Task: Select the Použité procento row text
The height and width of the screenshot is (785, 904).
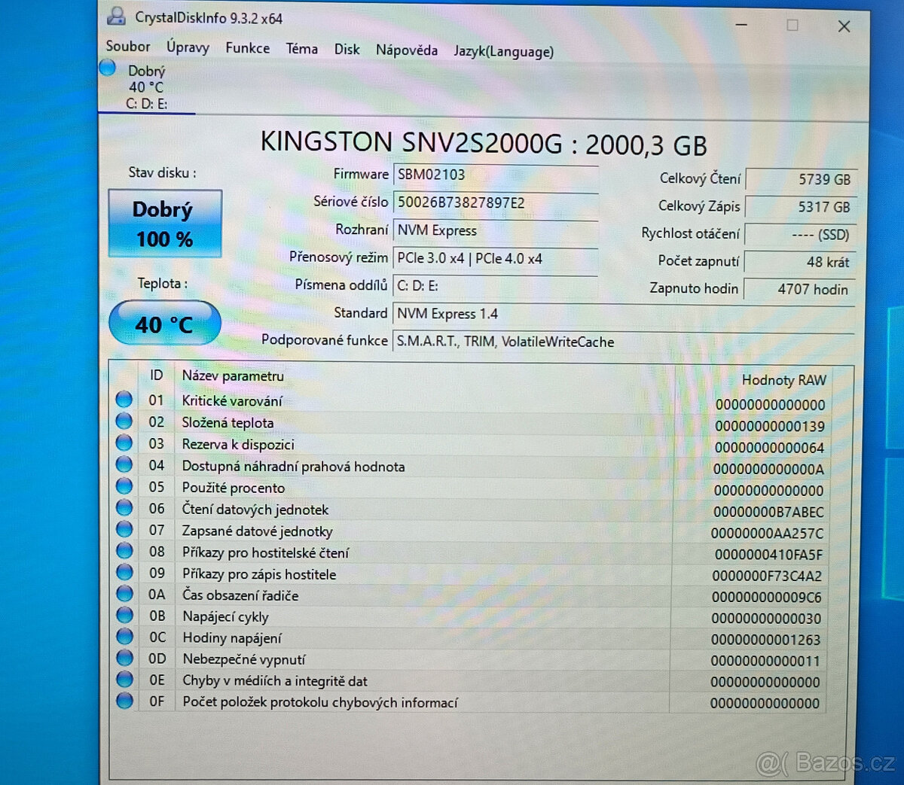Action: [234, 488]
